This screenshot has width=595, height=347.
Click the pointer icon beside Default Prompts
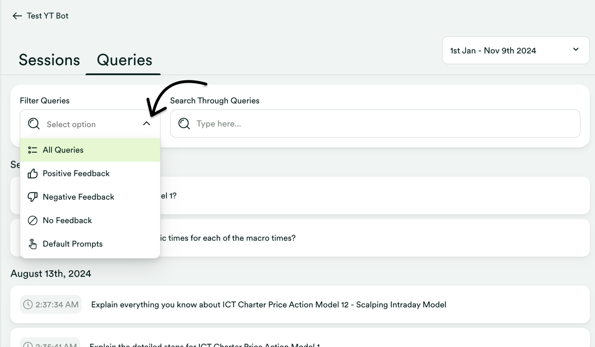click(x=33, y=244)
